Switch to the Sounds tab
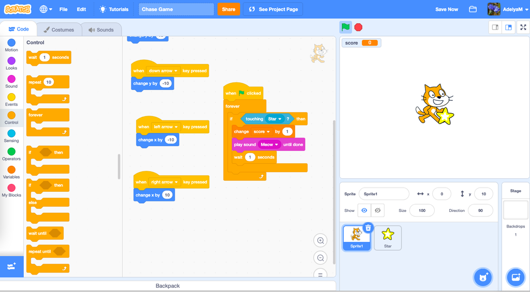The width and height of the screenshot is (530, 292). click(x=101, y=29)
